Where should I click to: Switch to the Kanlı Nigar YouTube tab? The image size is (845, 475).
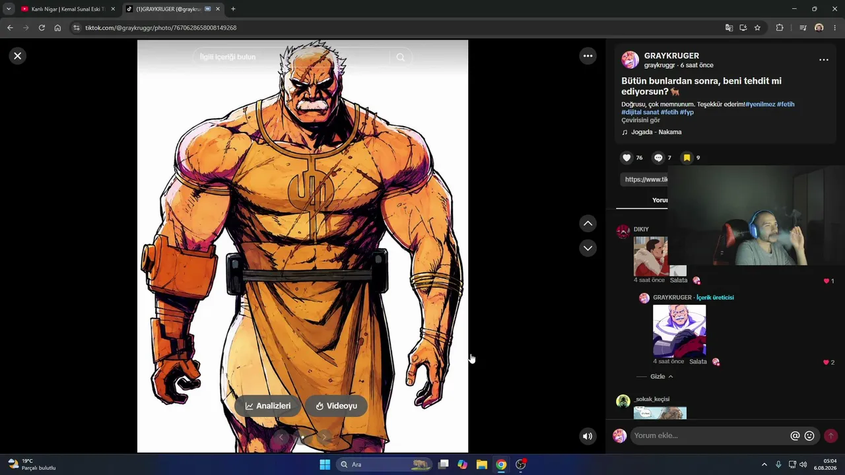68,9
